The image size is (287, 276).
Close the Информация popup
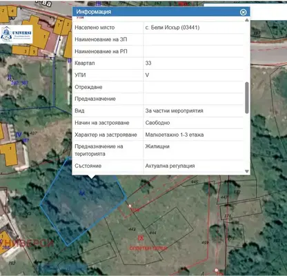[x=243, y=12]
